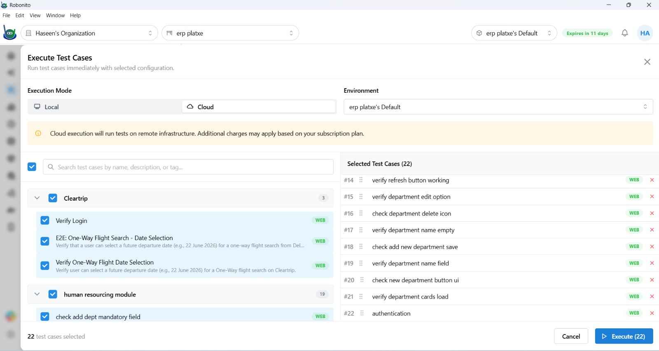Grab drag handle for test case #15
Viewport: 659px width, 351px height.
click(361, 197)
